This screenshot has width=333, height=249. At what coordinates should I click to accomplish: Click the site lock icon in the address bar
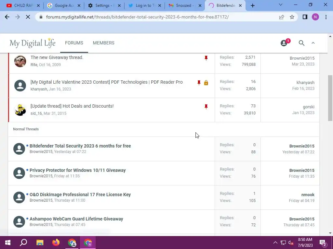41,17
